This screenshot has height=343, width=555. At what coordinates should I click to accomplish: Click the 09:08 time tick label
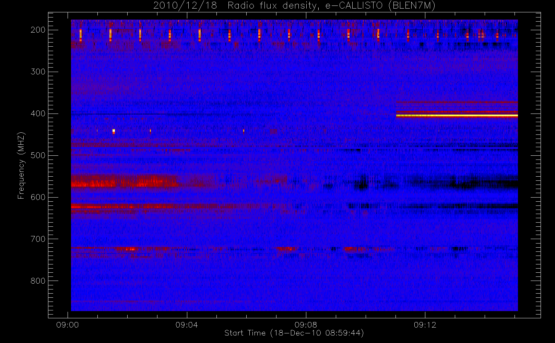click(x=306, y=325)
